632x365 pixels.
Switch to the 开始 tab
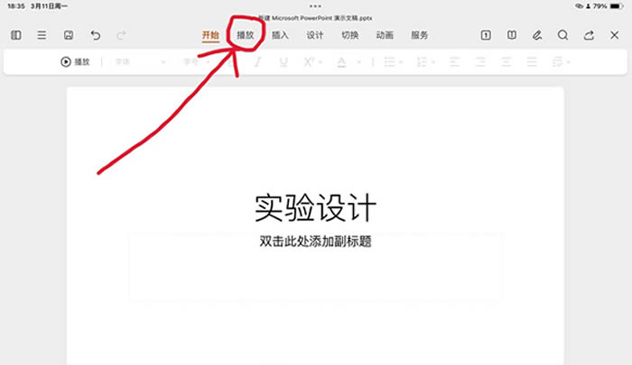point(210,35)
